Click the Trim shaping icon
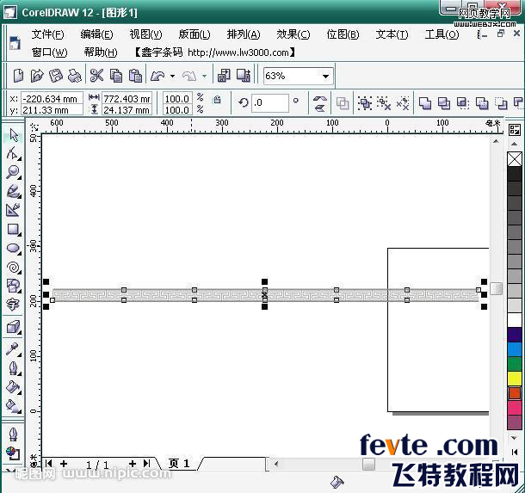525x493 pixels. (x=444, y=103)
